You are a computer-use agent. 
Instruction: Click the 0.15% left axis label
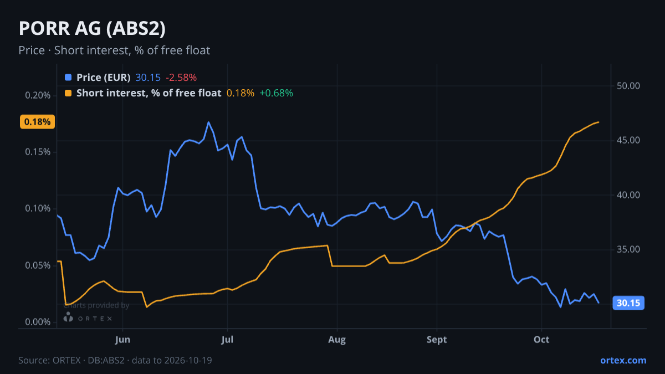[38, 152]
